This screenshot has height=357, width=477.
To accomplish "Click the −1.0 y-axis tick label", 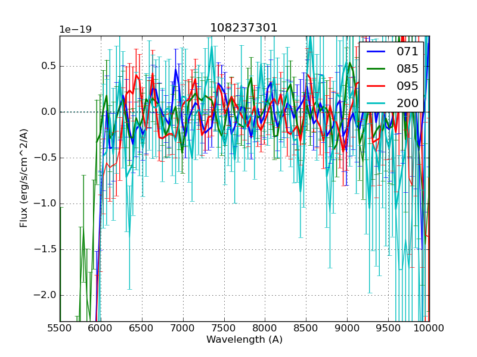I will (x=45, y=203).
